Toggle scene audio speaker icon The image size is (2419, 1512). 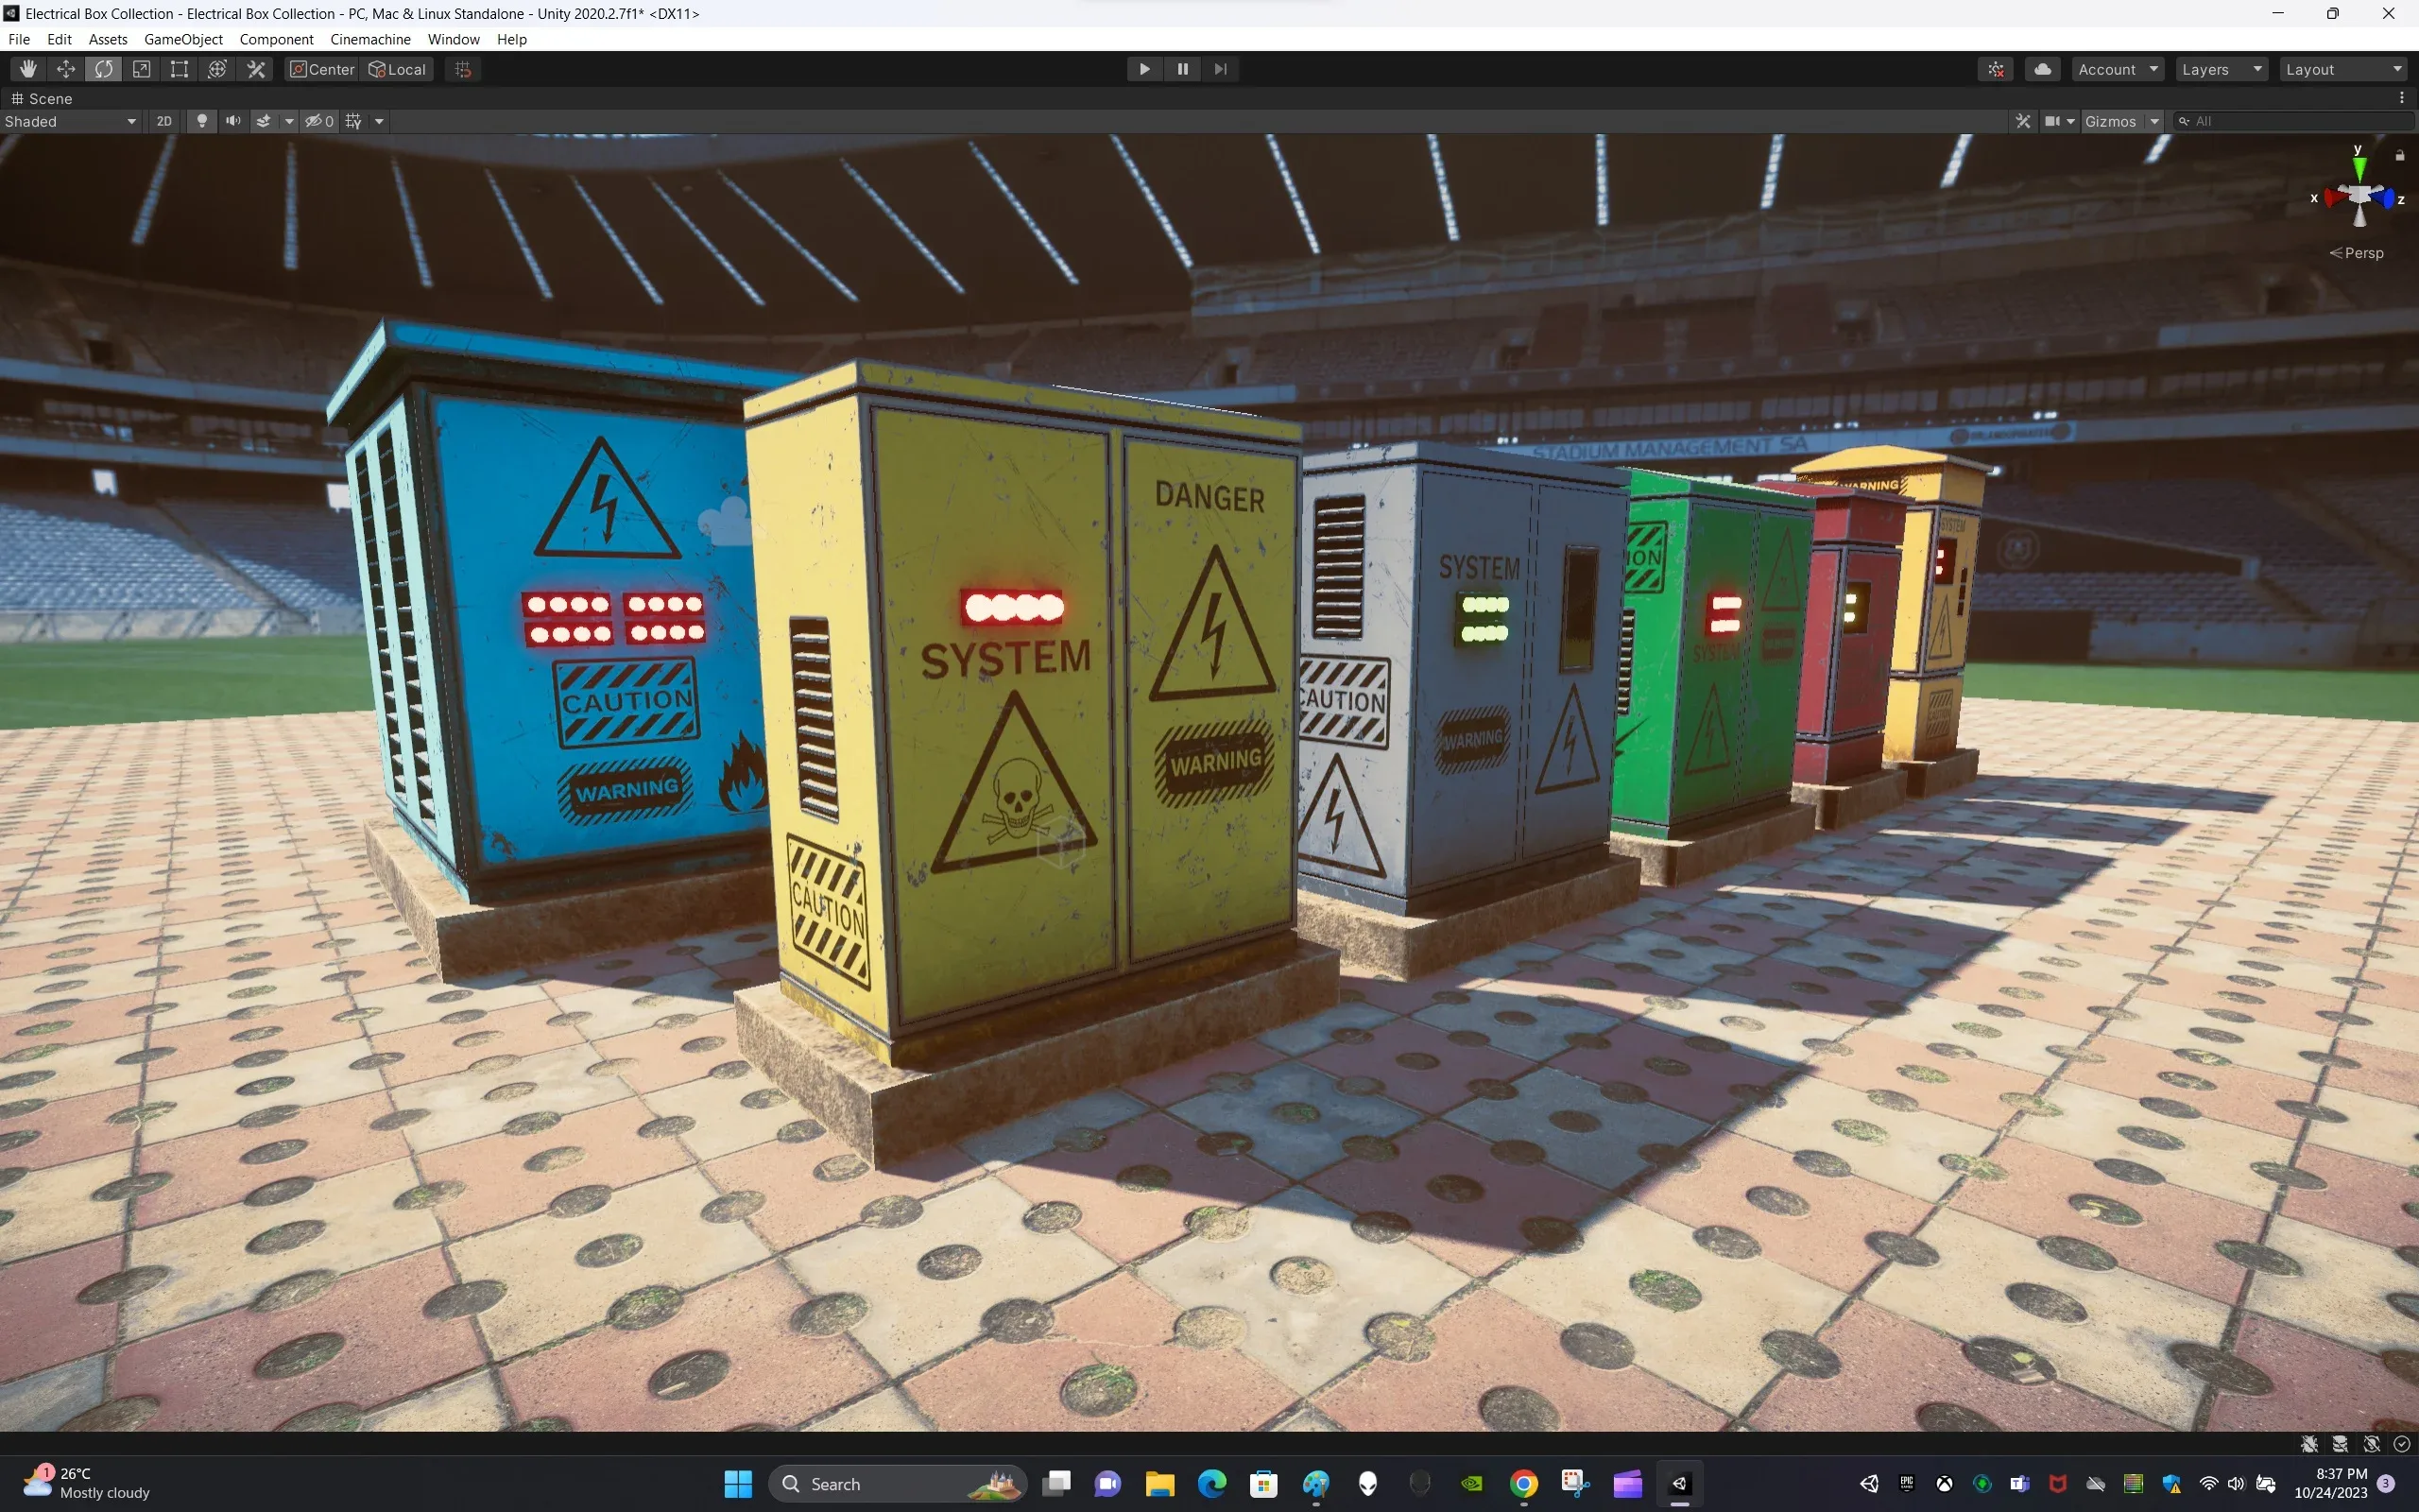232,121
